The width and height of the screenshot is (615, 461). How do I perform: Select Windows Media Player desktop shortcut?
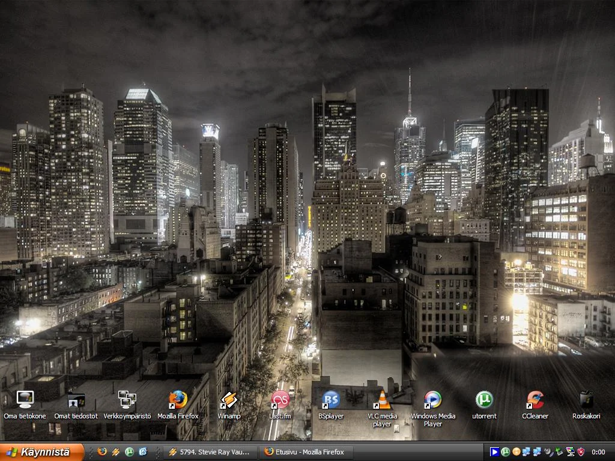tap(433, 400)
